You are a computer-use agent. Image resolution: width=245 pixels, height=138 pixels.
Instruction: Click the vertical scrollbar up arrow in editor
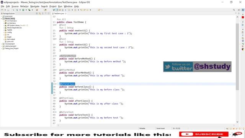[x=237, y=17]
